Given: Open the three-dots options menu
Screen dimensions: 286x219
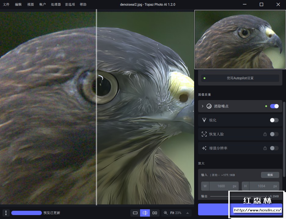Looking at the screenshot, I should tap(6, 213).
